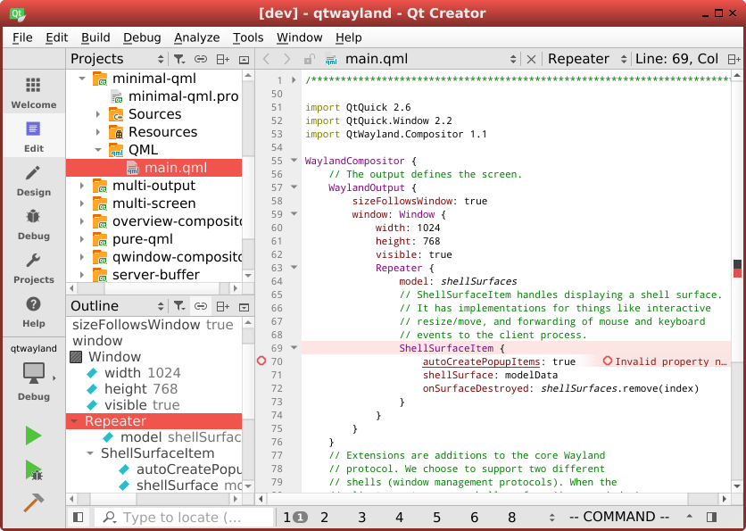
Task: Toggle the breakpoint on line 70
Action: pos(260,361)
